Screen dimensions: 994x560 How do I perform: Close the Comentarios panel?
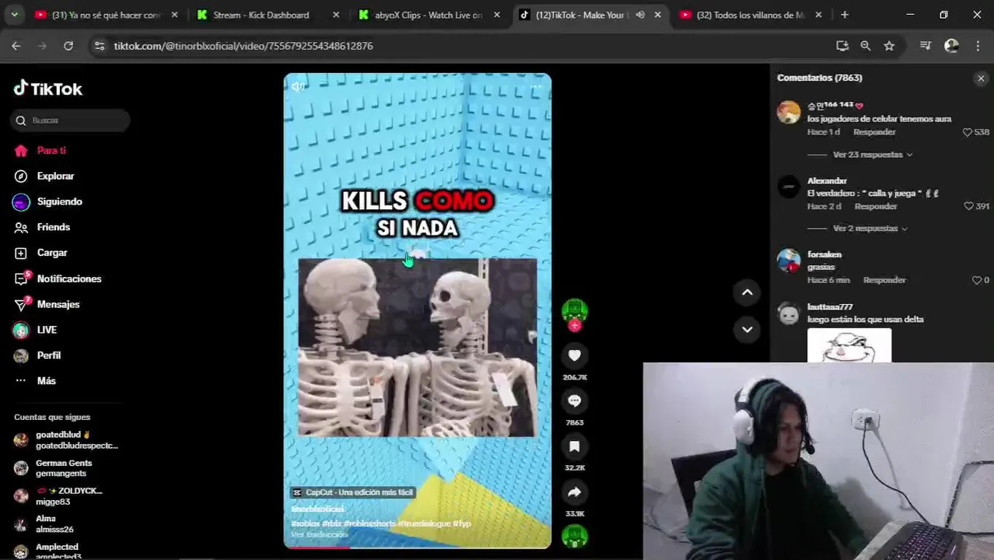981,79
